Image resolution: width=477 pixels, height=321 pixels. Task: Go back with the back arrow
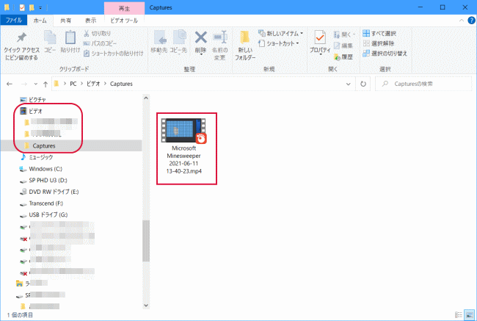coord(10,84)
